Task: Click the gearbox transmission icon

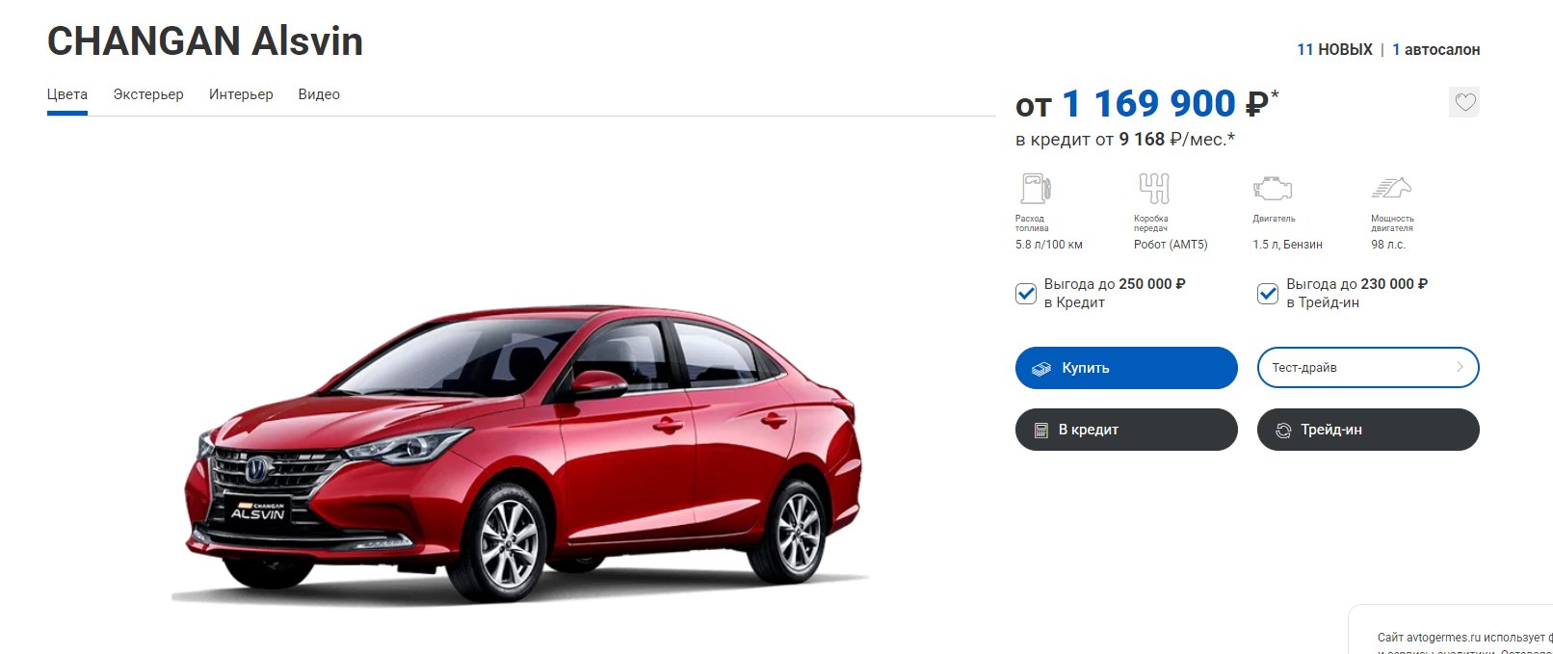Action: [1154, 188]
